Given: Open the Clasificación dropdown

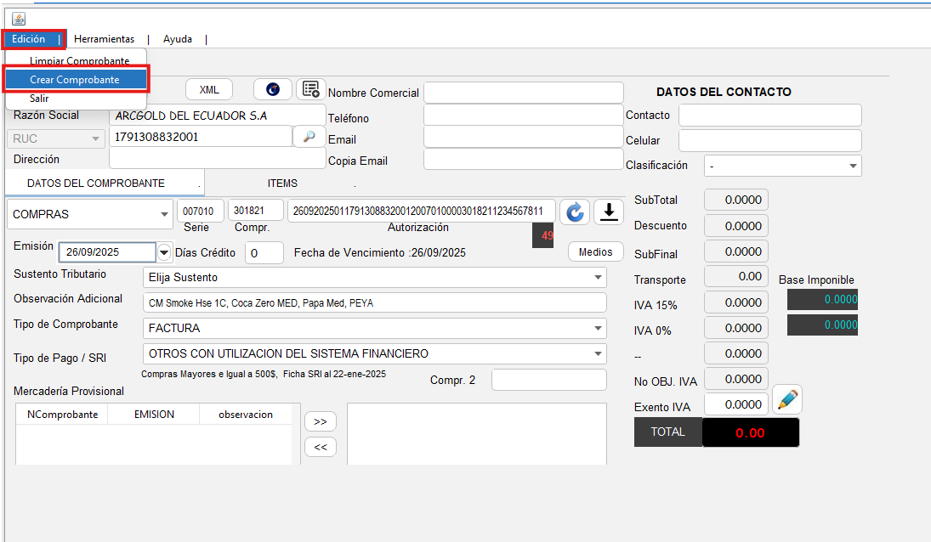Looking at the screenshot, I should pyautogui.click(x=853, y=167).
